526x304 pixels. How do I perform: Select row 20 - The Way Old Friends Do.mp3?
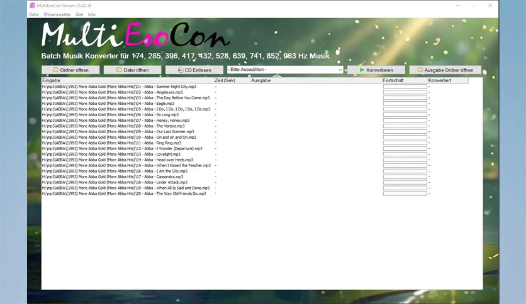tap(124, 193)
